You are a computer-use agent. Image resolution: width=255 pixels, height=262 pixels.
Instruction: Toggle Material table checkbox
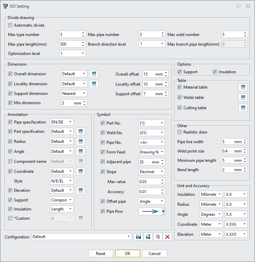click(179, 87)
